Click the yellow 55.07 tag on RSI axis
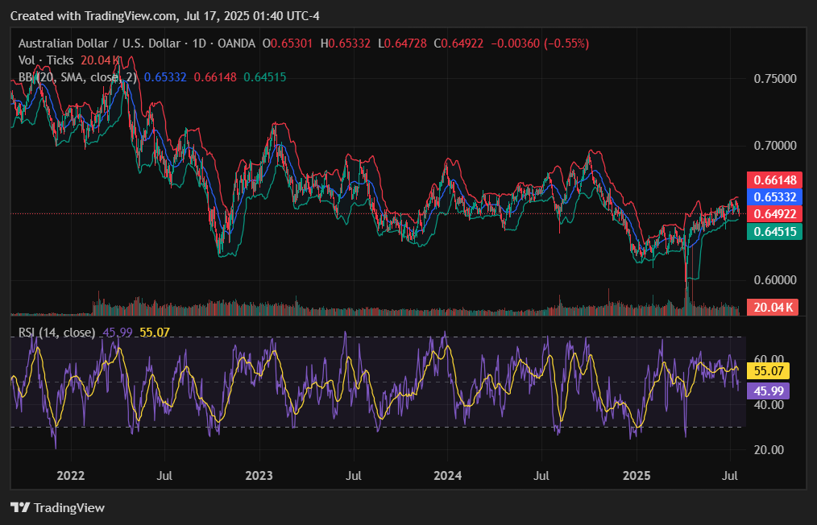Screen dimensions: 817x525 click(769, 371)
